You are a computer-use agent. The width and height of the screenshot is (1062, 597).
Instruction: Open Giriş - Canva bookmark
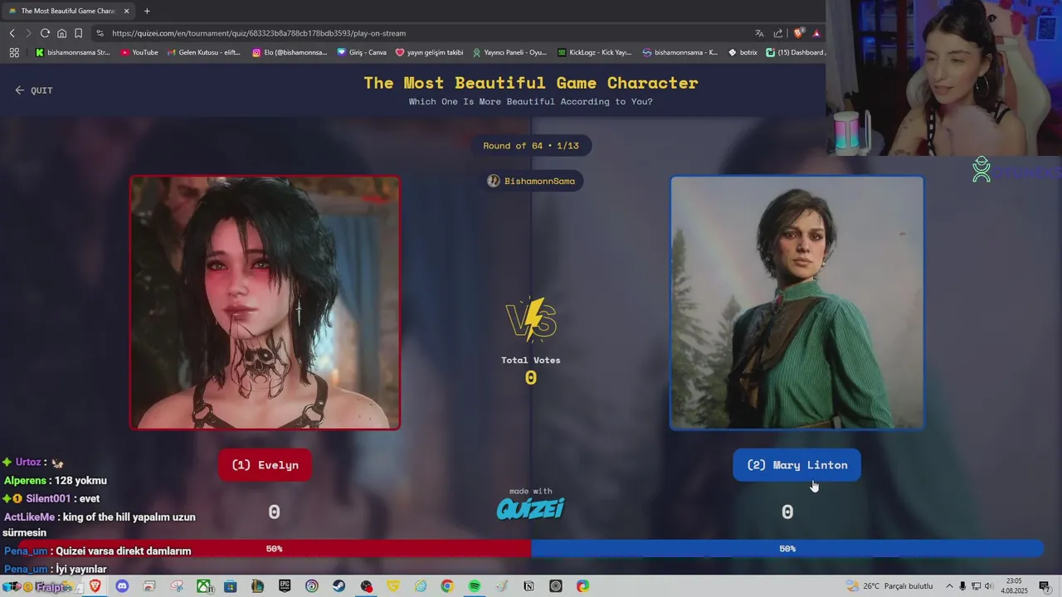(x=362, y=52)
